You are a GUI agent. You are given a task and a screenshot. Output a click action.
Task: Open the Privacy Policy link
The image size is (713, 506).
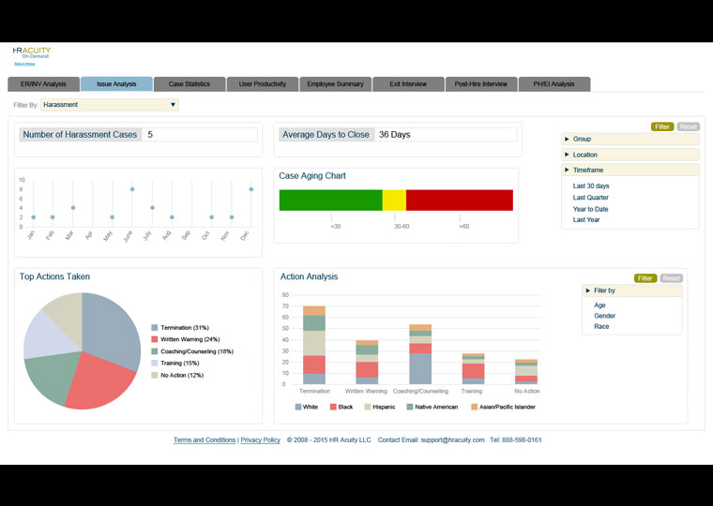(260, 440)
